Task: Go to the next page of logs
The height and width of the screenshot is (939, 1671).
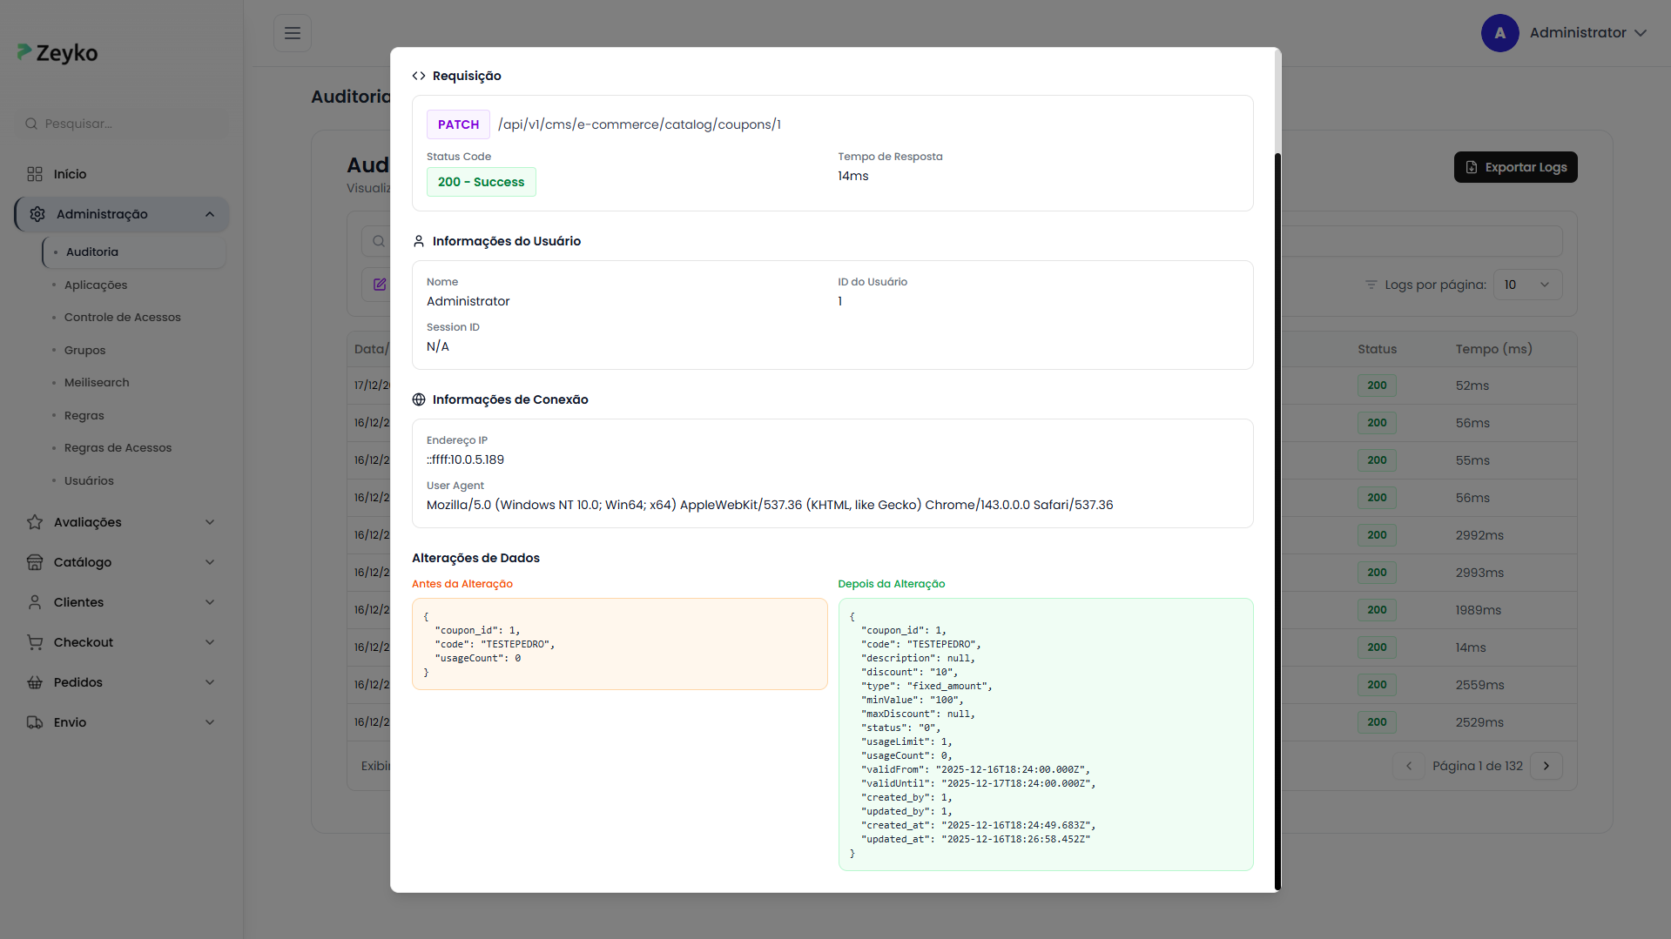Action: 1546,766
